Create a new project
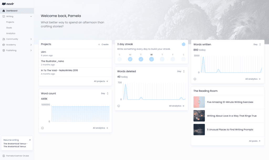 pos(103,45)
